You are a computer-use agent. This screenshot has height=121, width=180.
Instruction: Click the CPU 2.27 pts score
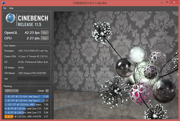pos(33,38)
